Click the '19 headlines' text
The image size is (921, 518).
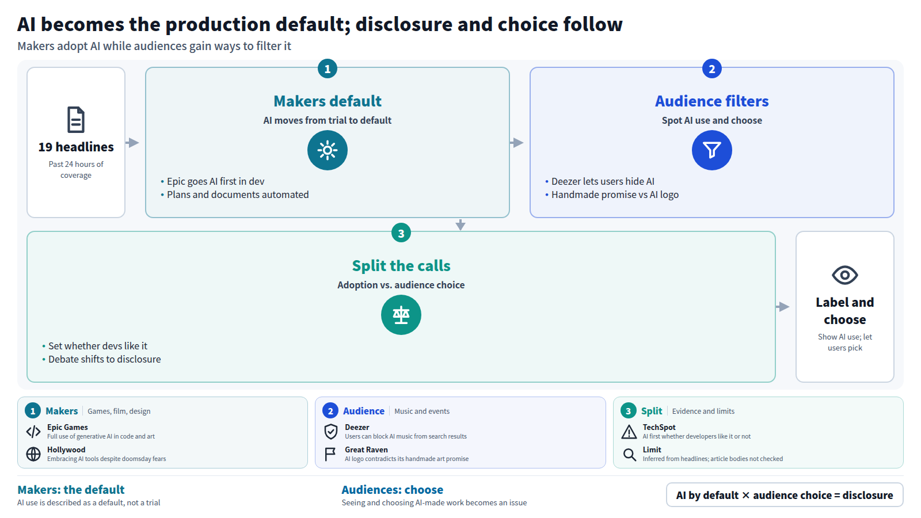(76, 147)
